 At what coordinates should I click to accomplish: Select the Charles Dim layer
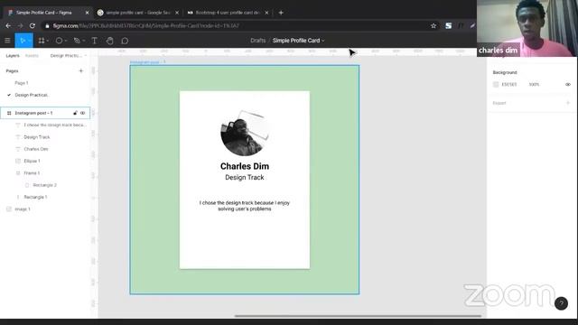coord(36,149)
